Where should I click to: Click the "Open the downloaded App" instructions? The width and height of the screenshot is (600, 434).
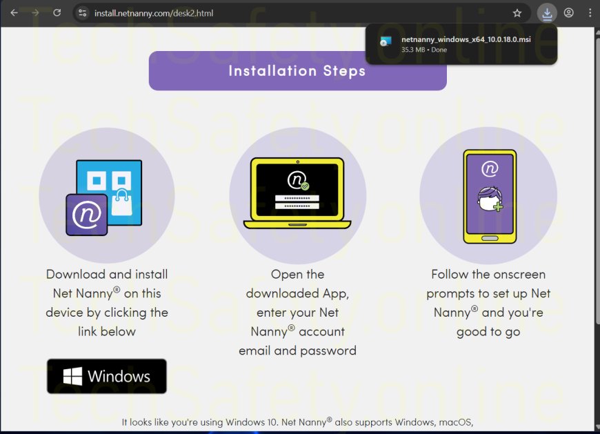[297, 312]
